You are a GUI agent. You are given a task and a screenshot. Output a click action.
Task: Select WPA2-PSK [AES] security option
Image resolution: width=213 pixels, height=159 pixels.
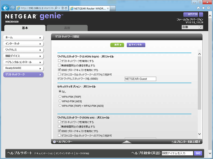click(60, 101)
